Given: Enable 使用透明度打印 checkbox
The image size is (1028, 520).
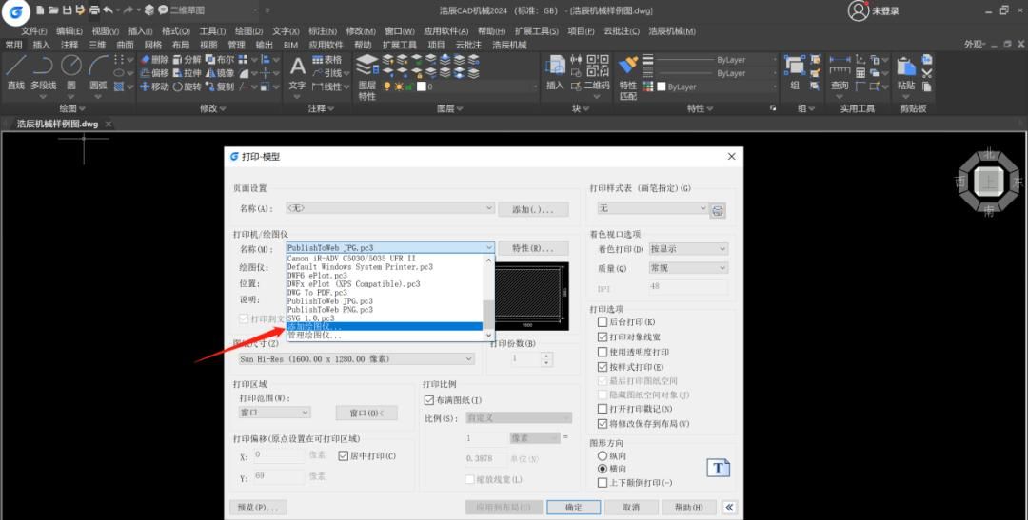Looking at the screenshot, I should 603,353.
